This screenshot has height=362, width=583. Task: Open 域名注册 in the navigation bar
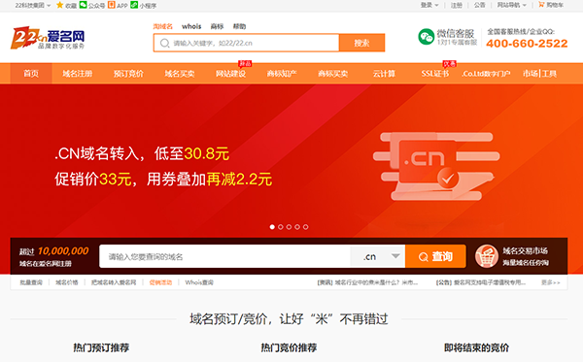tap(77, 74)
